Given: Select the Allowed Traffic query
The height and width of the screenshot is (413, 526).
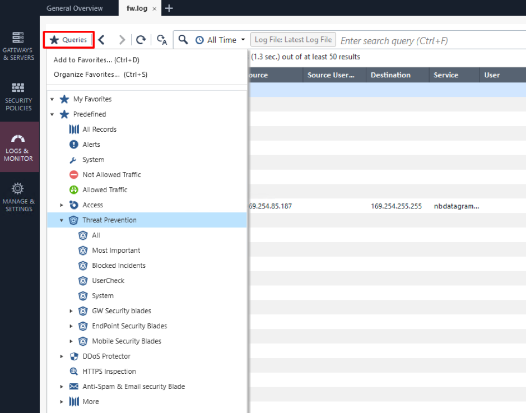Looking at the screenshot, I should 98,190.
